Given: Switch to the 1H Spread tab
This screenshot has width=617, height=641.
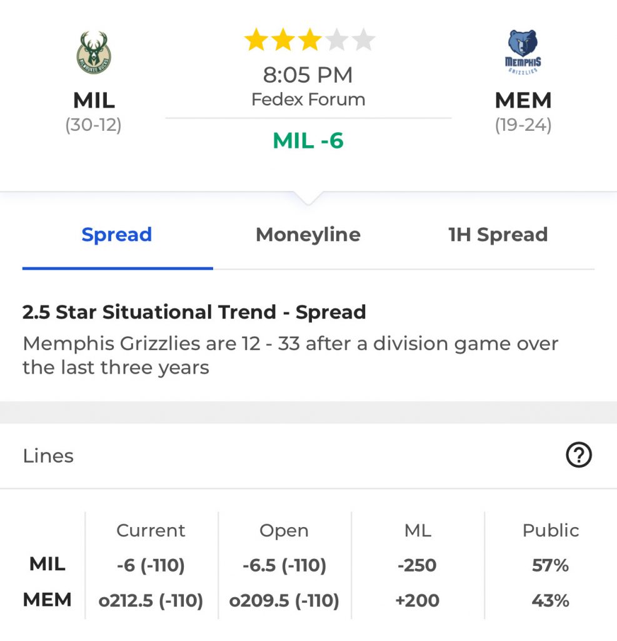Looking at the screenshot, I should [498, 235].
